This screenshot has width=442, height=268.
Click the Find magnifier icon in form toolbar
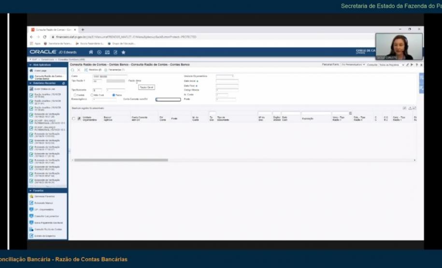[x=73, y=70]
